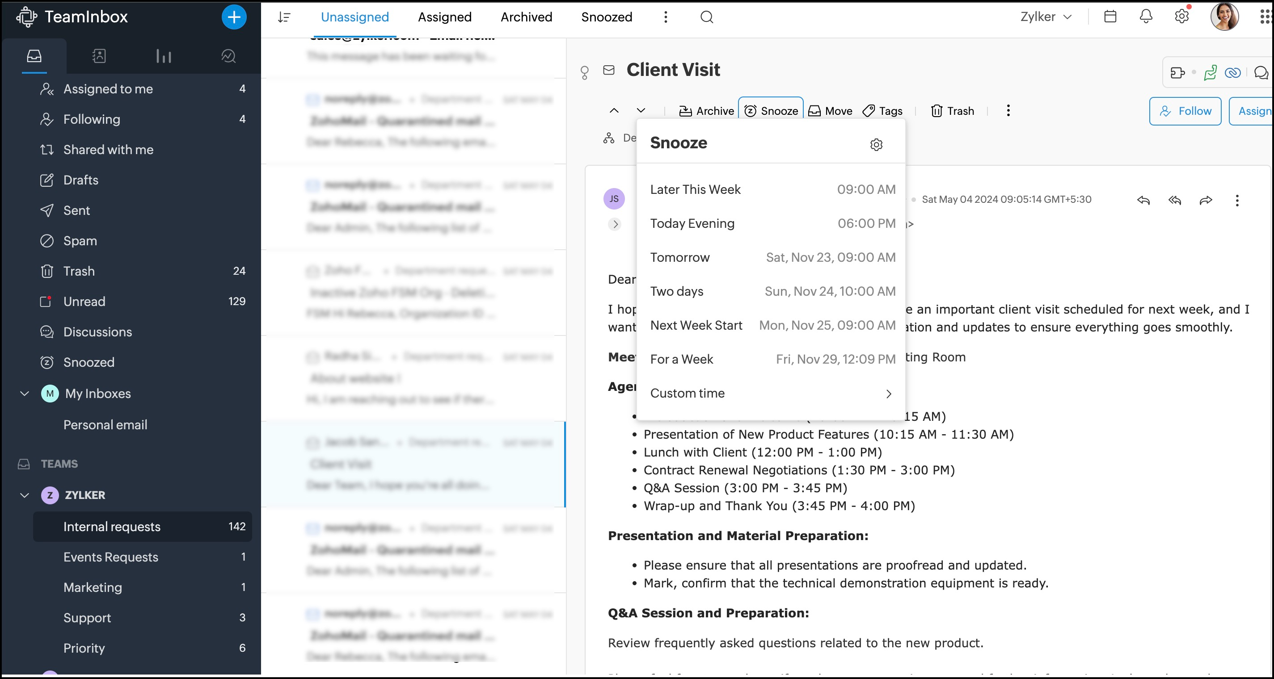Click the reply all arrow icon

(x=1175, y=200)
